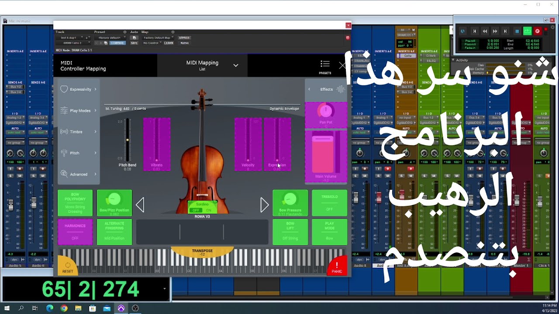This screenshot has height=314, width=559.
Task: Click the red Record button in Transport
Action: click(538, 31)
